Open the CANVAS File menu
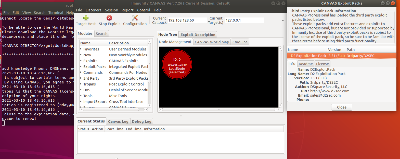400x159 pixels. [79, 10]
